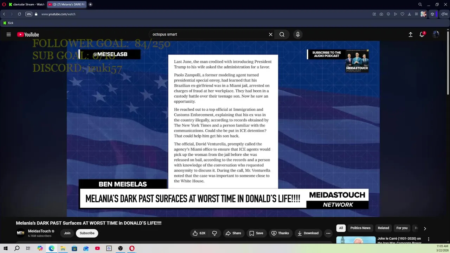
Task: Open the Opera main menu logo
Action: click(x=4, y=4)
